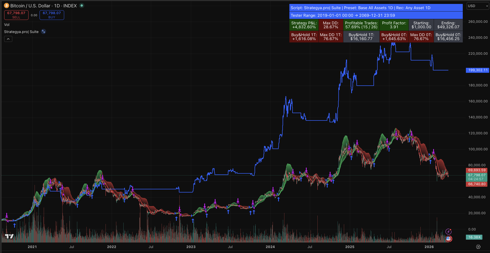Click the Max DD 28.67% cell
The image size is (490, 253).
click(331, 25)
